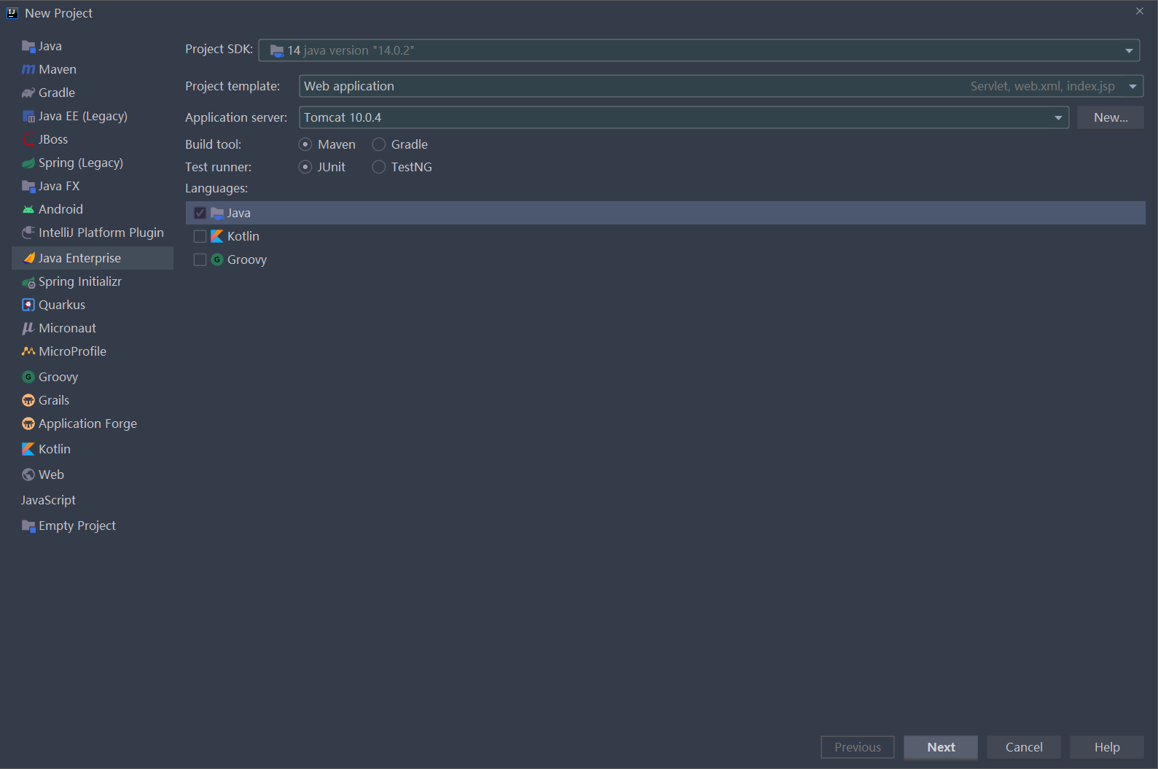
Task: Select IntelliJ Platform Plugin in sidebar
Action: click(x=93, y=233)
